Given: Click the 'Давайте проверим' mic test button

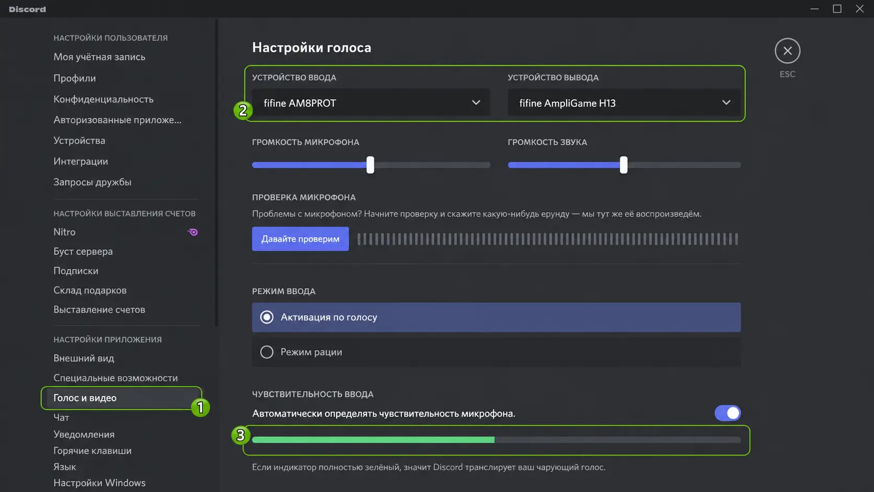Looking at the screenshot, I should click(x=300, y=239).
